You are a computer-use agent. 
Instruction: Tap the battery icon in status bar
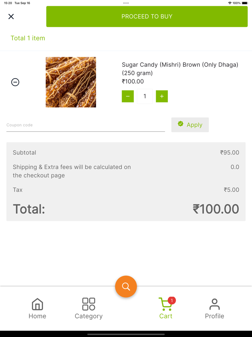(x=245, y=3)
